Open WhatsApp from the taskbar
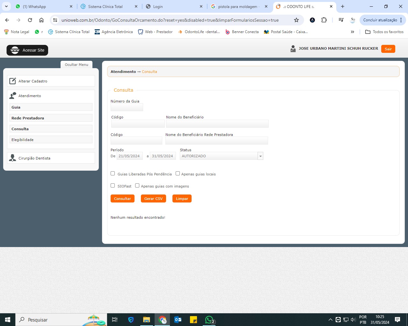Screen dimensions: 408x326 tap(209, 320)
